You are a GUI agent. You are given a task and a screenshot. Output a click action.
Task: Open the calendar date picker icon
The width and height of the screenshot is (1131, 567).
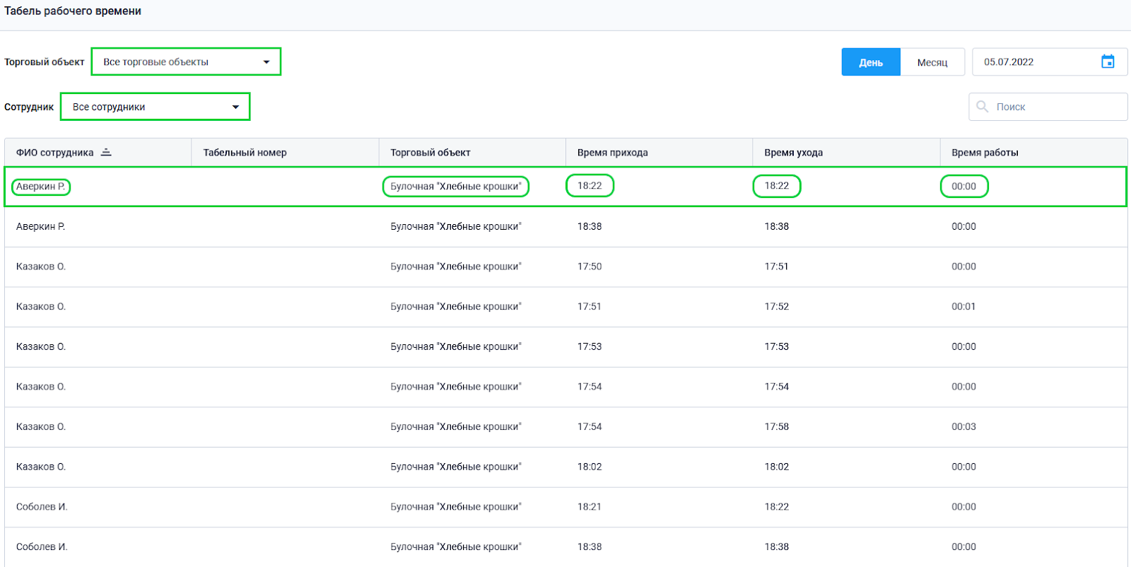1108,62
